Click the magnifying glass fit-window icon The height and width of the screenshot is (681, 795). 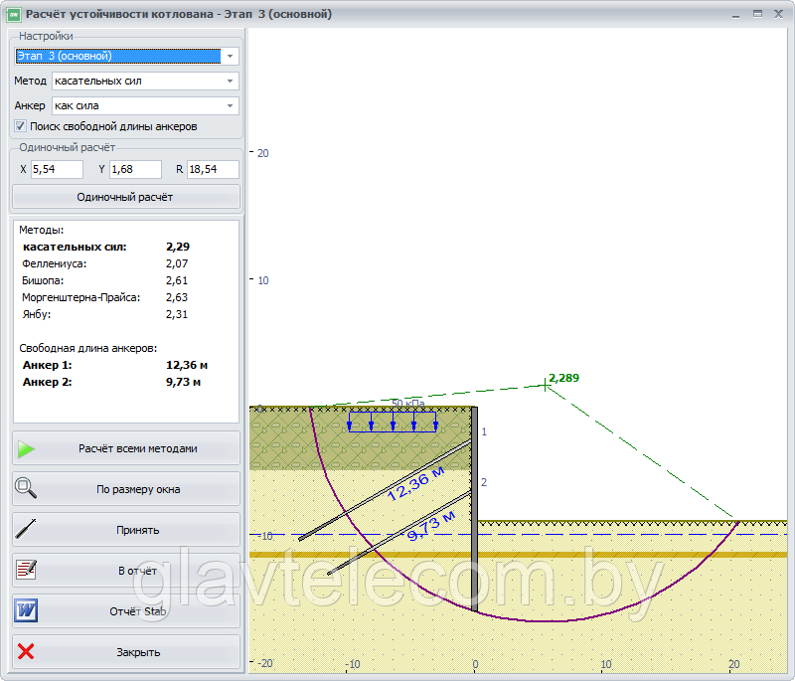click(x=26, y=488)
